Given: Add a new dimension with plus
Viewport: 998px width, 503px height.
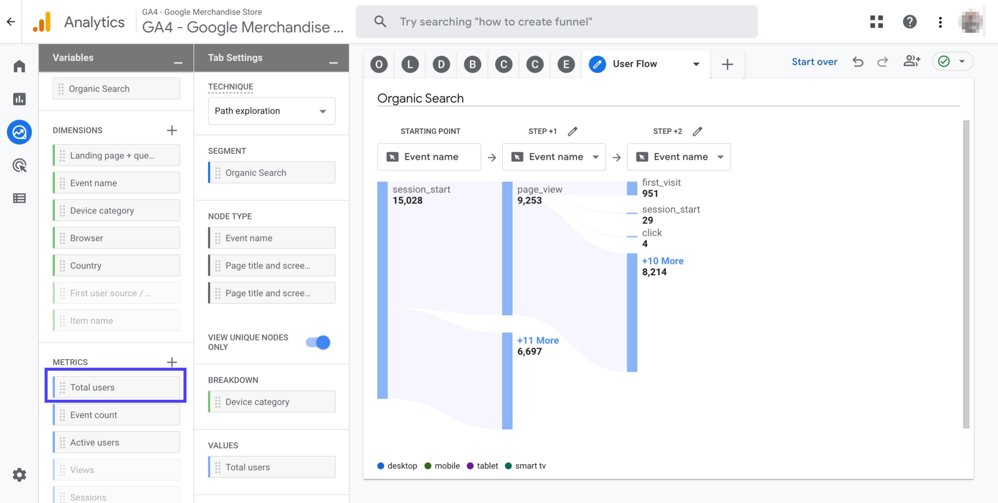Looking at the screenshot, I should [172, 130].
